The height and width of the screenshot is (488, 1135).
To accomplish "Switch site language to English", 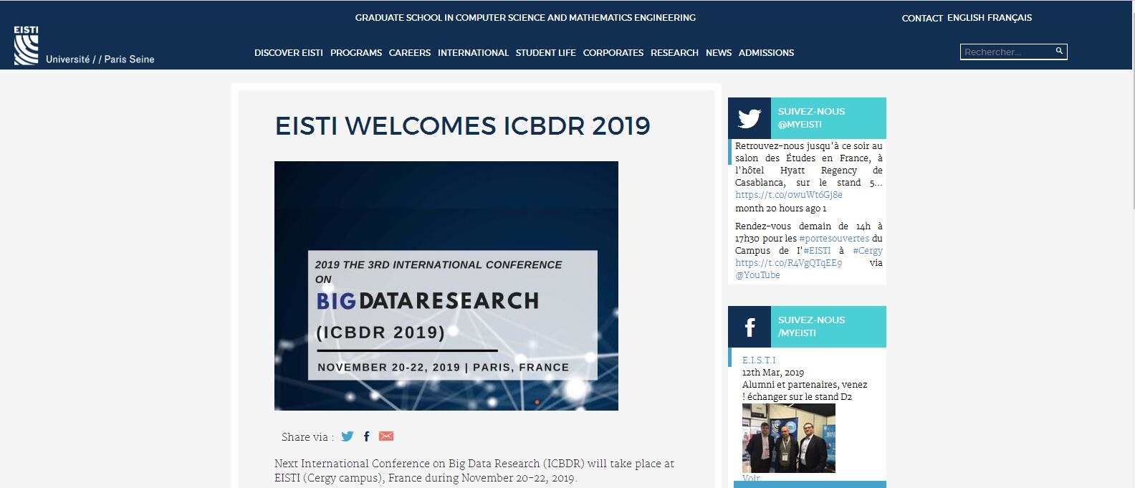I will coord(966,18).
